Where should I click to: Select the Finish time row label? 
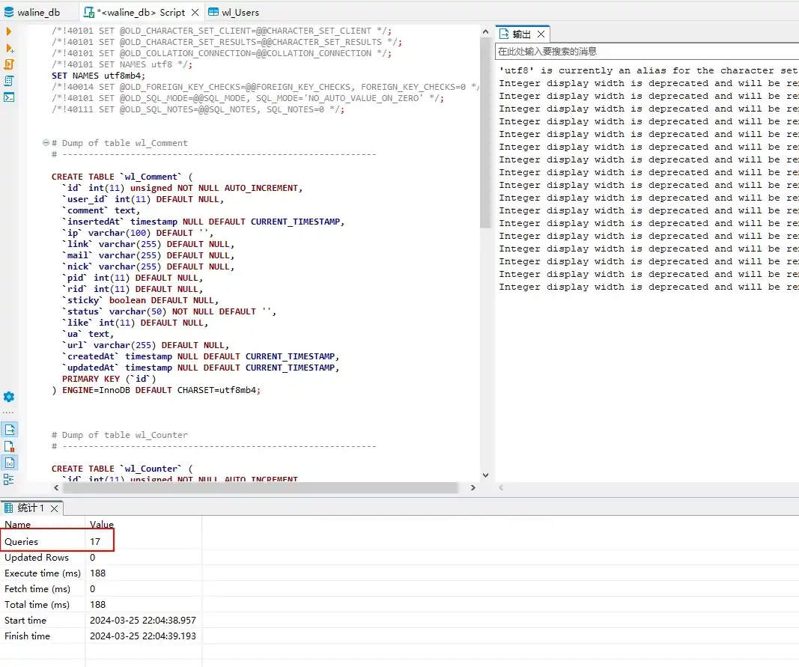(x=27, y=636)
